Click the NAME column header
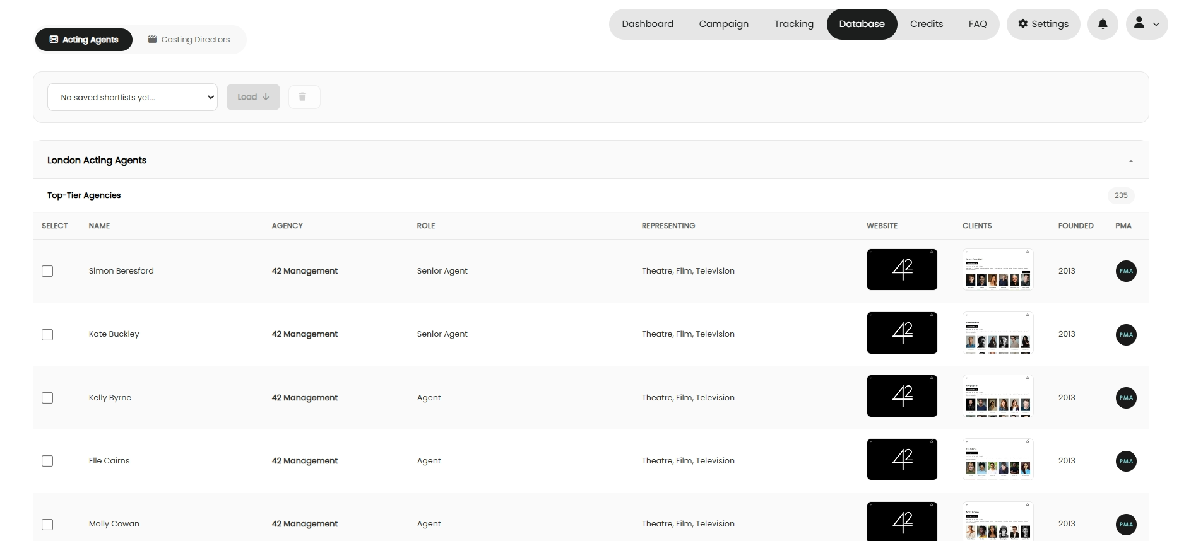Image resolution: width=1191 pixels, height=541 pixels. (99, 226)
